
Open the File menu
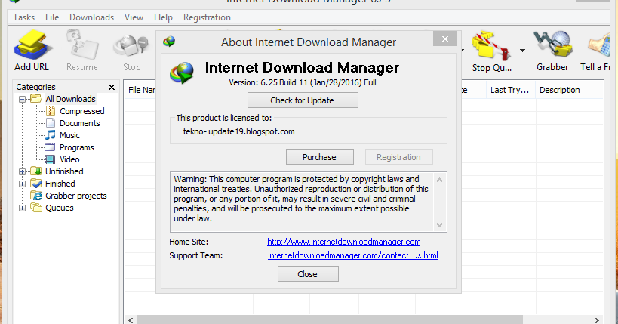[x=52, y=17]
